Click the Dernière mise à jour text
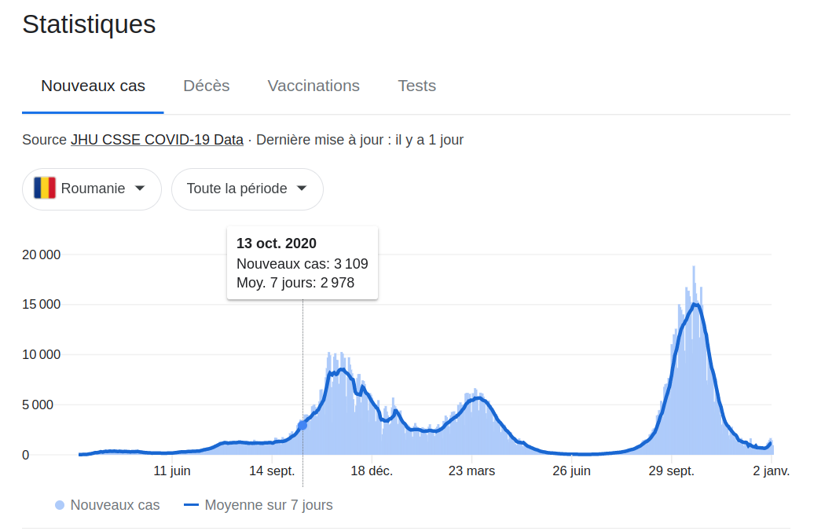The height and width of the screenshot is (531, 814). click(x=360, y=140)
